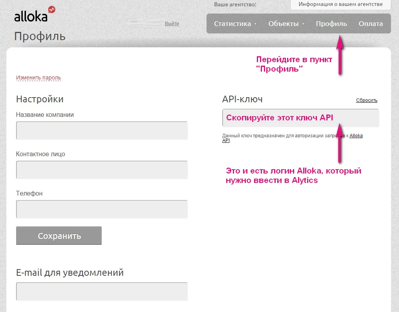Click the E-mail для уведомлений heading
The image size is (399, 312).
70,273
